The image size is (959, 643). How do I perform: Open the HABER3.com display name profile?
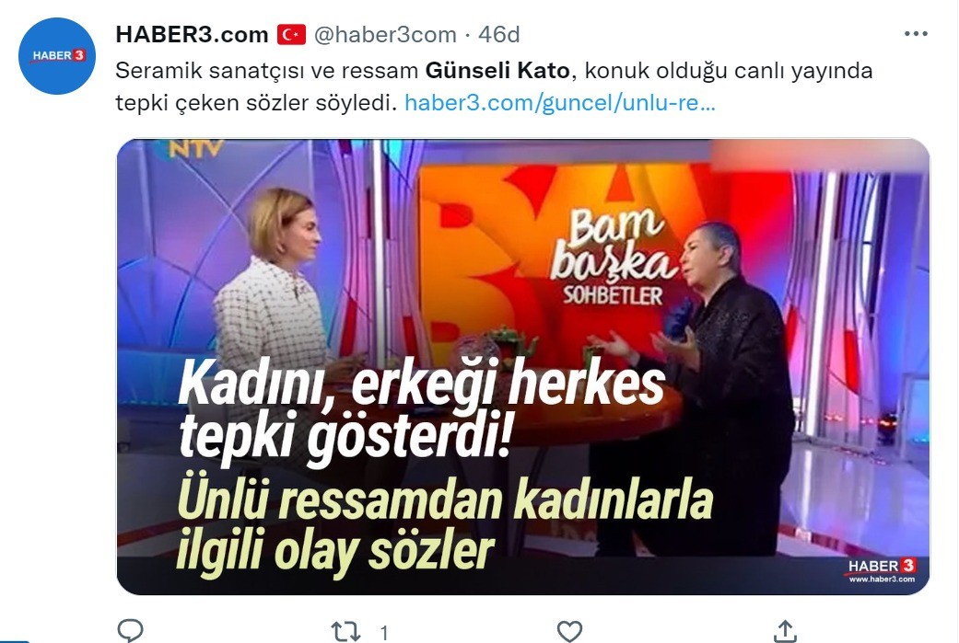(192, 35)
